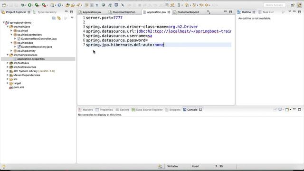Click the spring.datasource.username=sa line
This screenshot has height=171, width=304.
tap(119, 36)
